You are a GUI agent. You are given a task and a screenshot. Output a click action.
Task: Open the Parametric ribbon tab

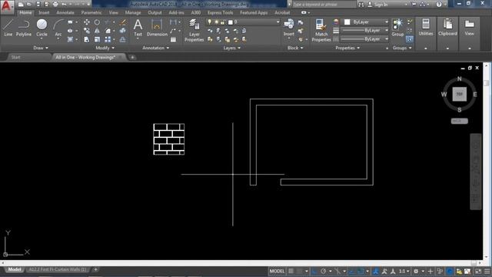91,12
